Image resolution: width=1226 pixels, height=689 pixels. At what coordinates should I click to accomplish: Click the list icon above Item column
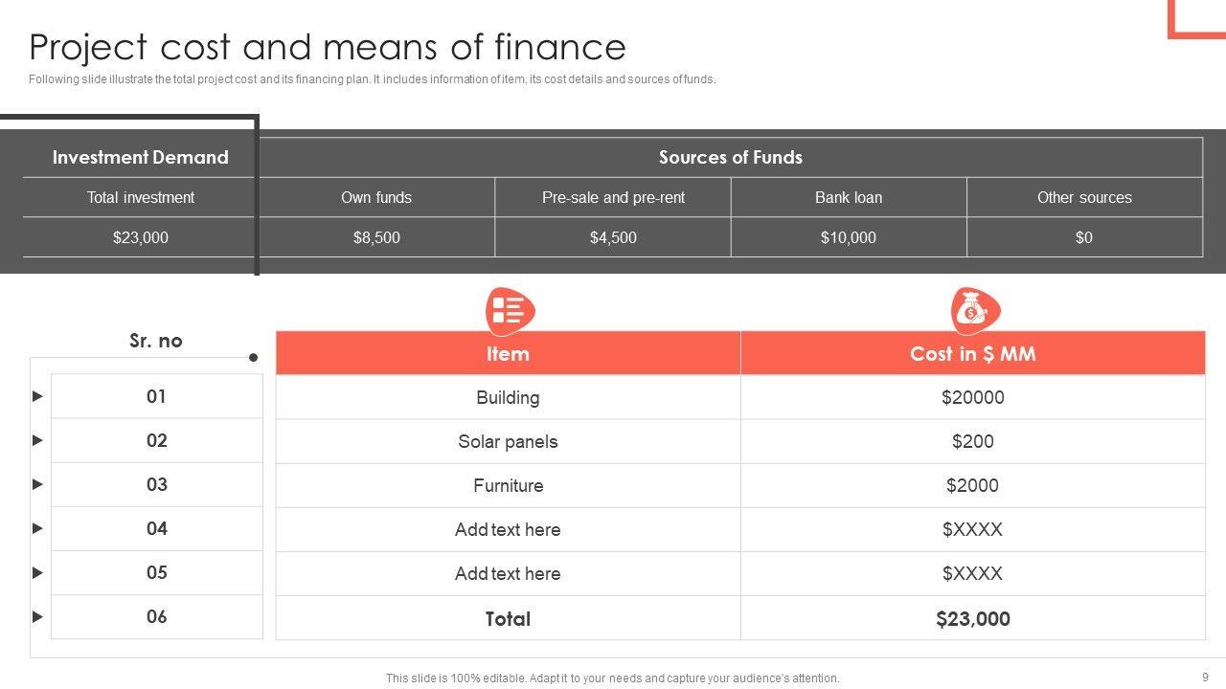tap(510, 310)
